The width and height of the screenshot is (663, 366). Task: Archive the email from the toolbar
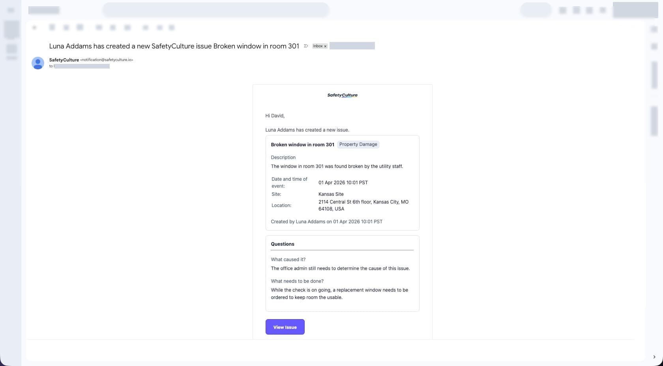click(52, 28)
